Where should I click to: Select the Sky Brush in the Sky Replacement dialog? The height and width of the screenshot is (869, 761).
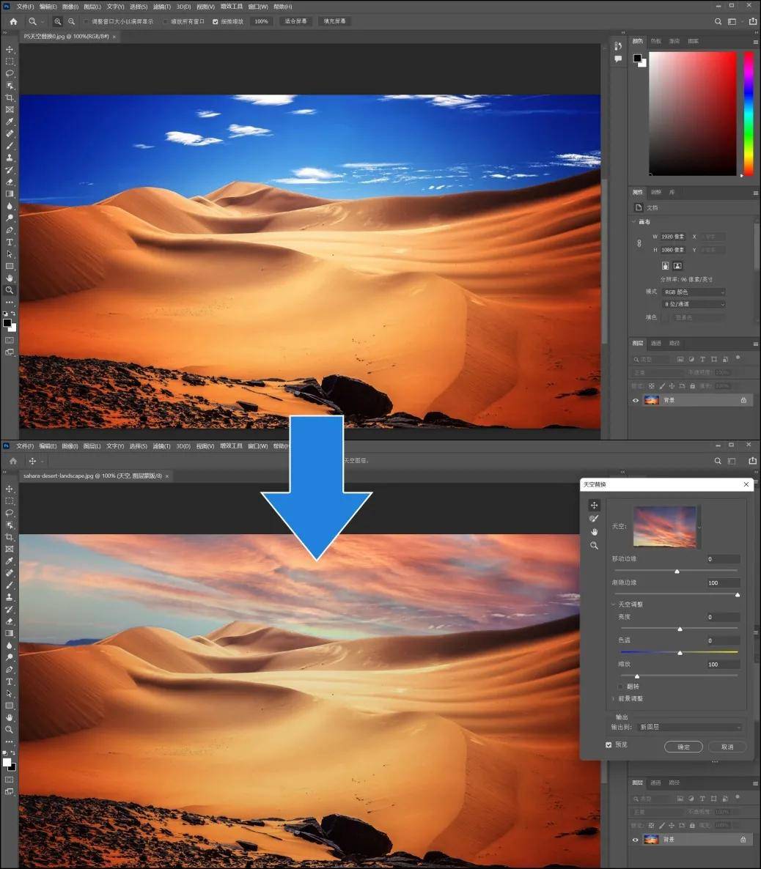click(594, 518)
